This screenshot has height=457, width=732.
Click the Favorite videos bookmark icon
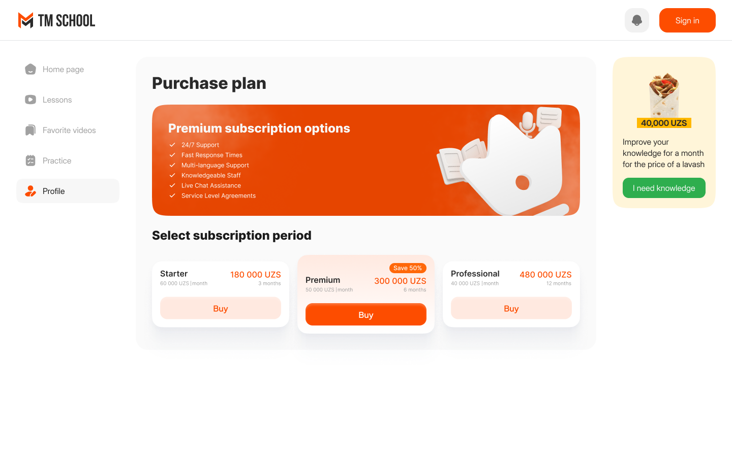pyautogui.click(x=30, y=130)
